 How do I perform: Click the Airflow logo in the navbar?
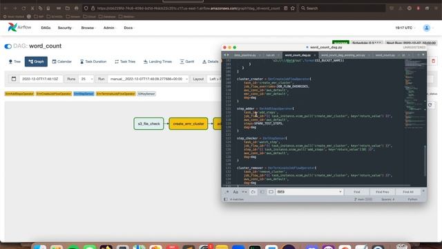19,28
